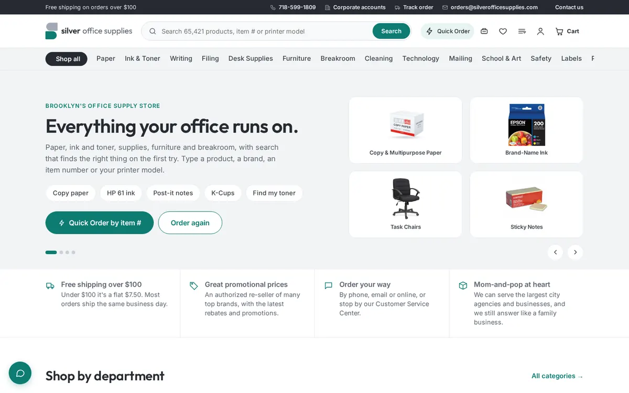
Task: Click the Order again button
Action: click(190, 223)
